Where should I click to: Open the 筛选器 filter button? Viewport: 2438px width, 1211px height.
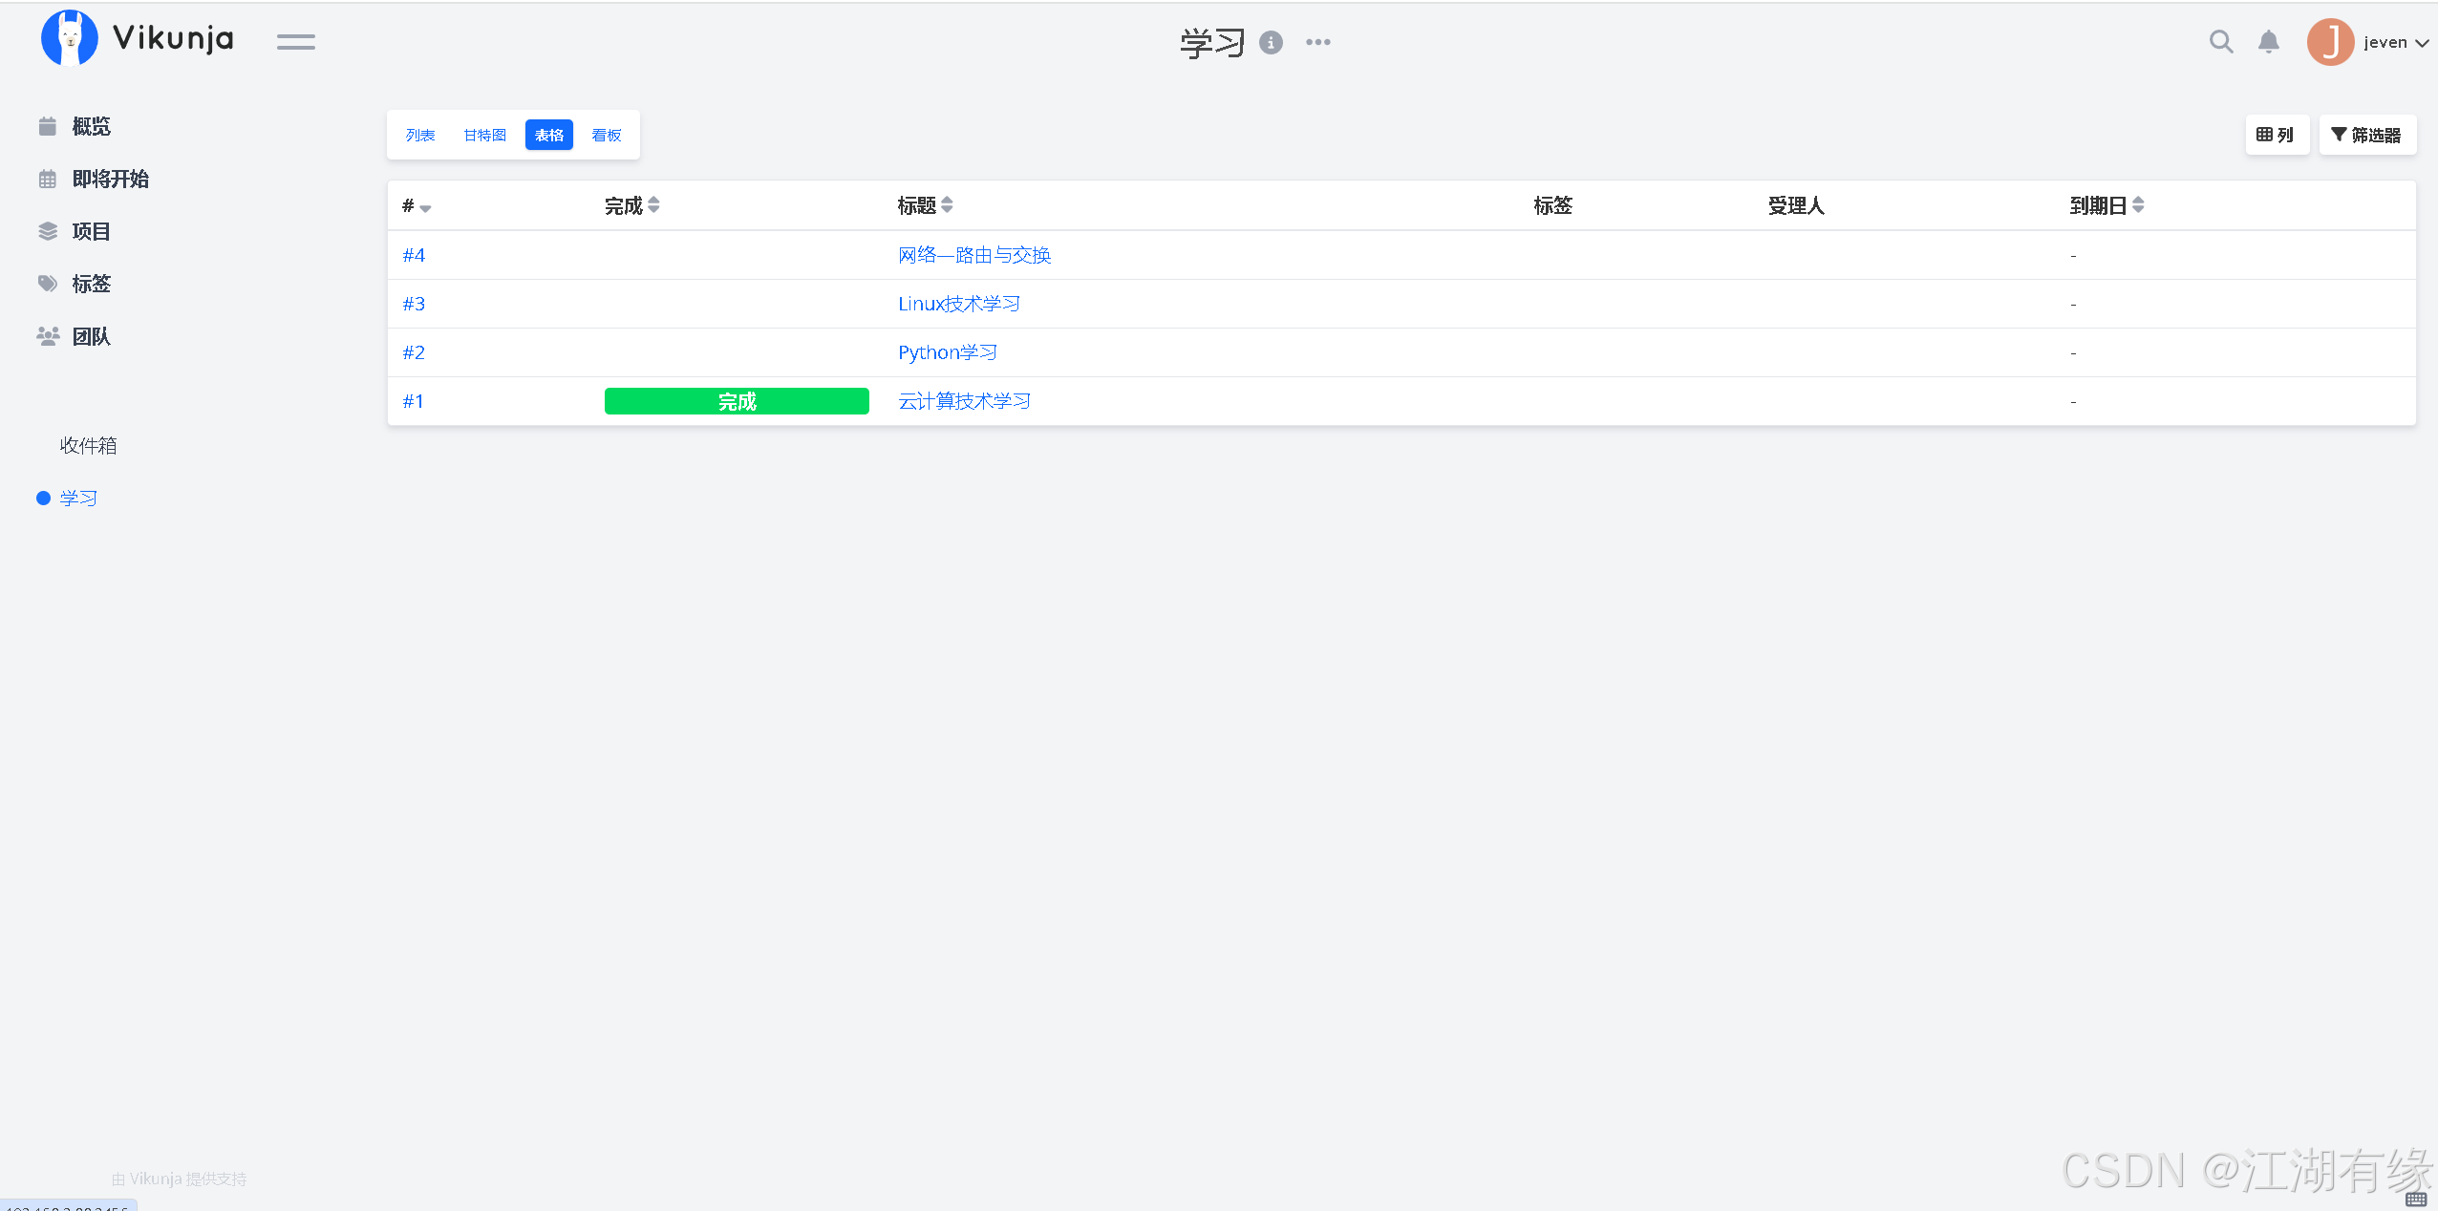pos(2367,135)
